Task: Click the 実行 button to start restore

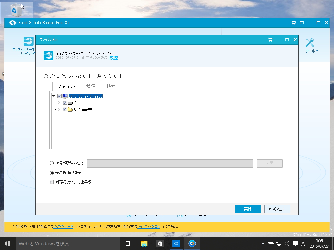Action: [248, 209]
